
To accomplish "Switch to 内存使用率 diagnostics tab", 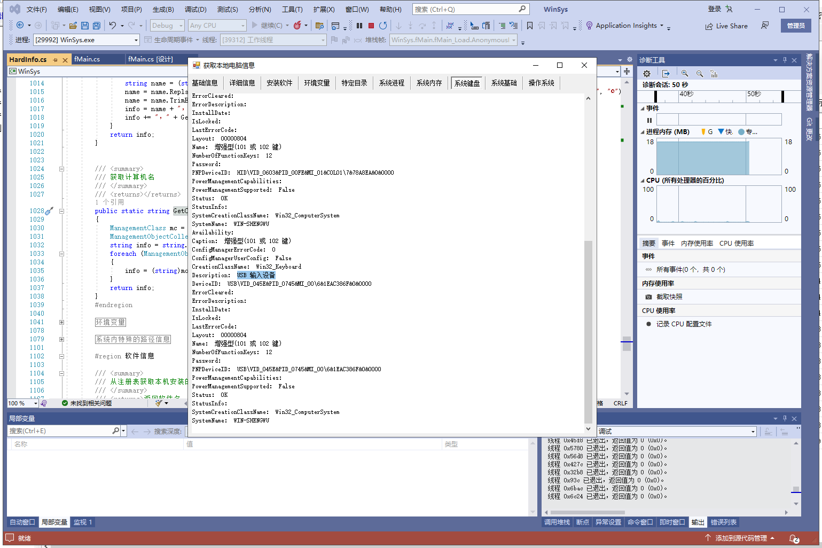I will point(696,244).
